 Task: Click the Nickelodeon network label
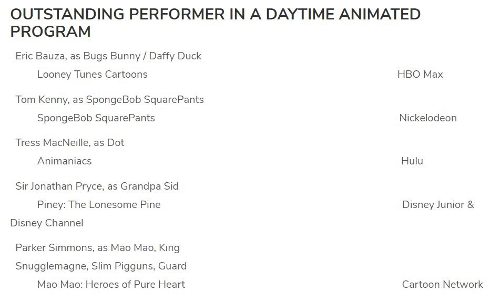click(x=428, y=118)
